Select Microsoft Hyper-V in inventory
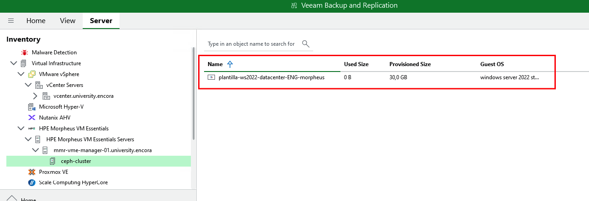 tap(61, 107)
